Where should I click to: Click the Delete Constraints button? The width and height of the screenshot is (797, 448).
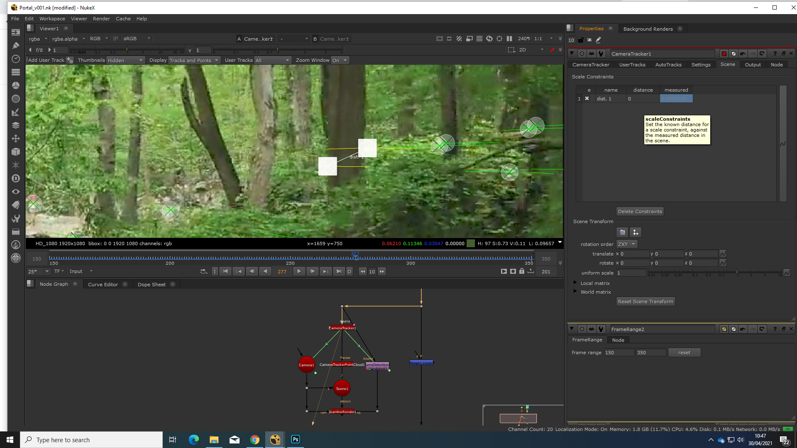pos(640,212)
